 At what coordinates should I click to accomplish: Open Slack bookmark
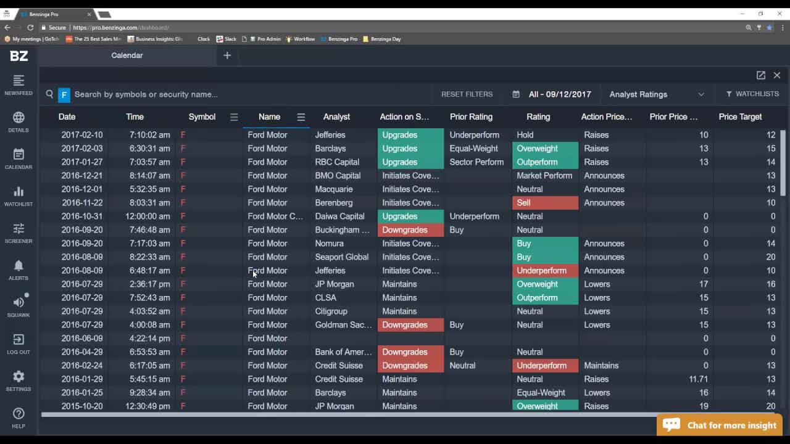[x=226, y=39]
